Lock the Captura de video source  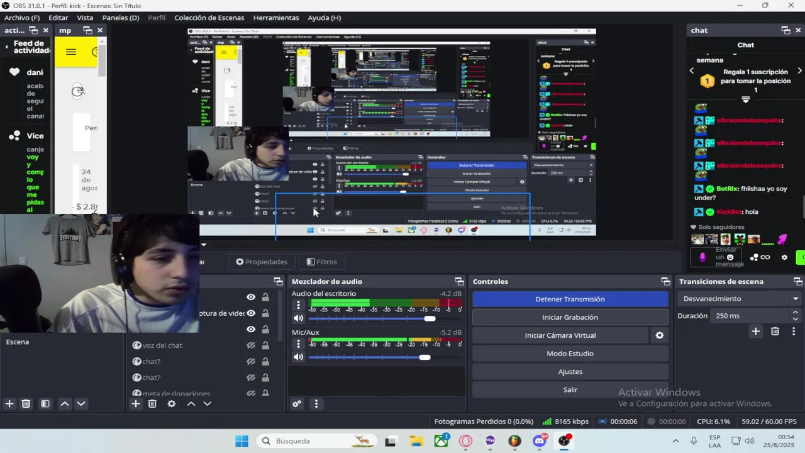(265, 313)
